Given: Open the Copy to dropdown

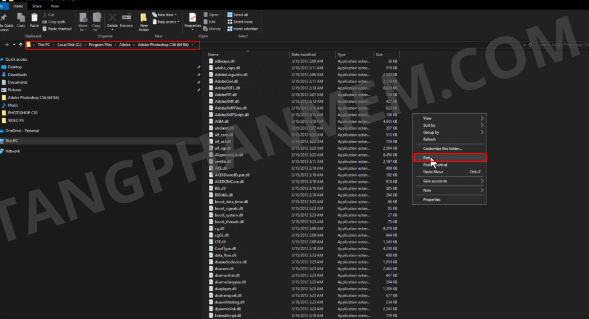Looking at the screenshot, I should [96, 22].
